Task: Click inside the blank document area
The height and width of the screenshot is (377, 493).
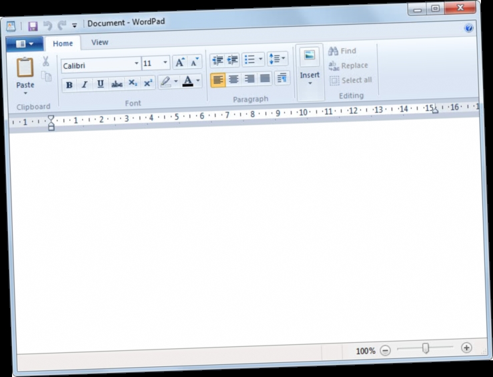Action: [248, 236]
